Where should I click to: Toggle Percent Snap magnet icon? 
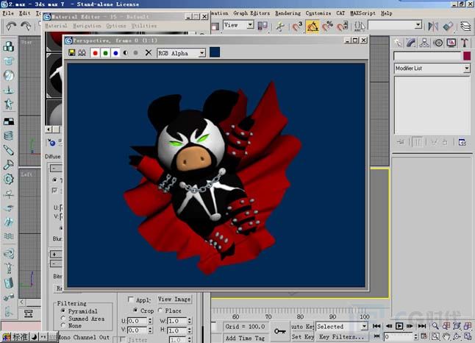327,26
